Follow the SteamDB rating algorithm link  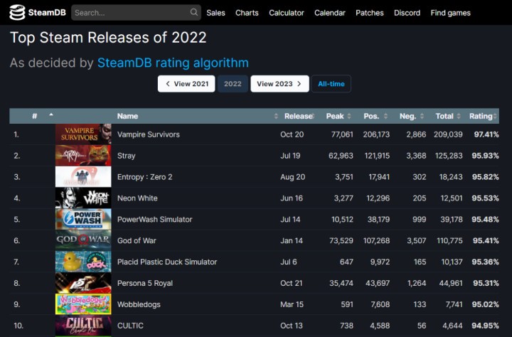(x=173, y=63)
